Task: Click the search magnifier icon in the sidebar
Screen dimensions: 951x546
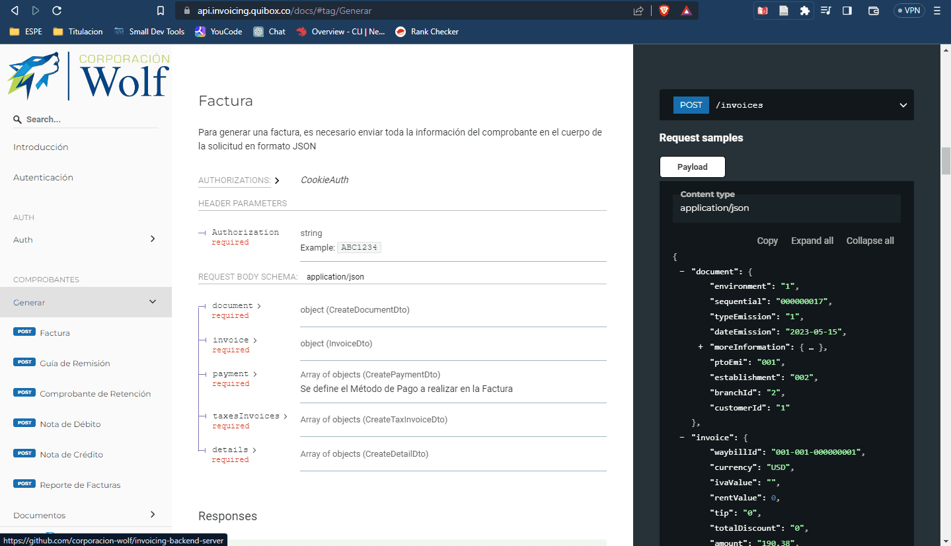Action: tap(17, 120)
